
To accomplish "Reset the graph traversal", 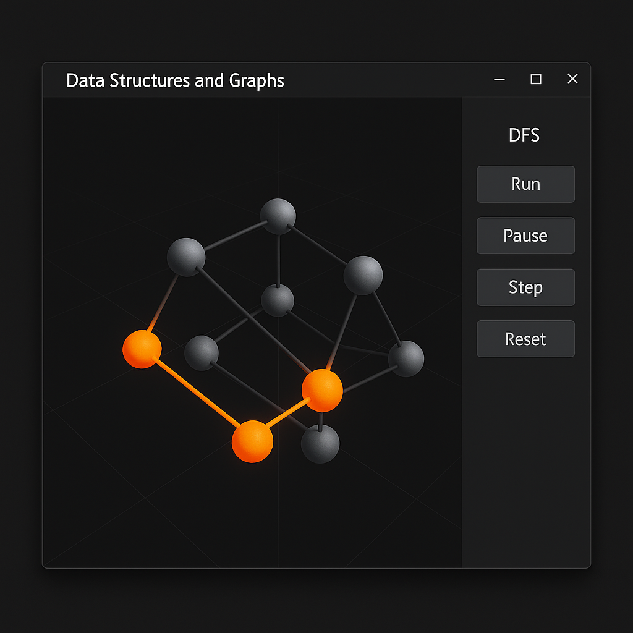I will (525, 339).
